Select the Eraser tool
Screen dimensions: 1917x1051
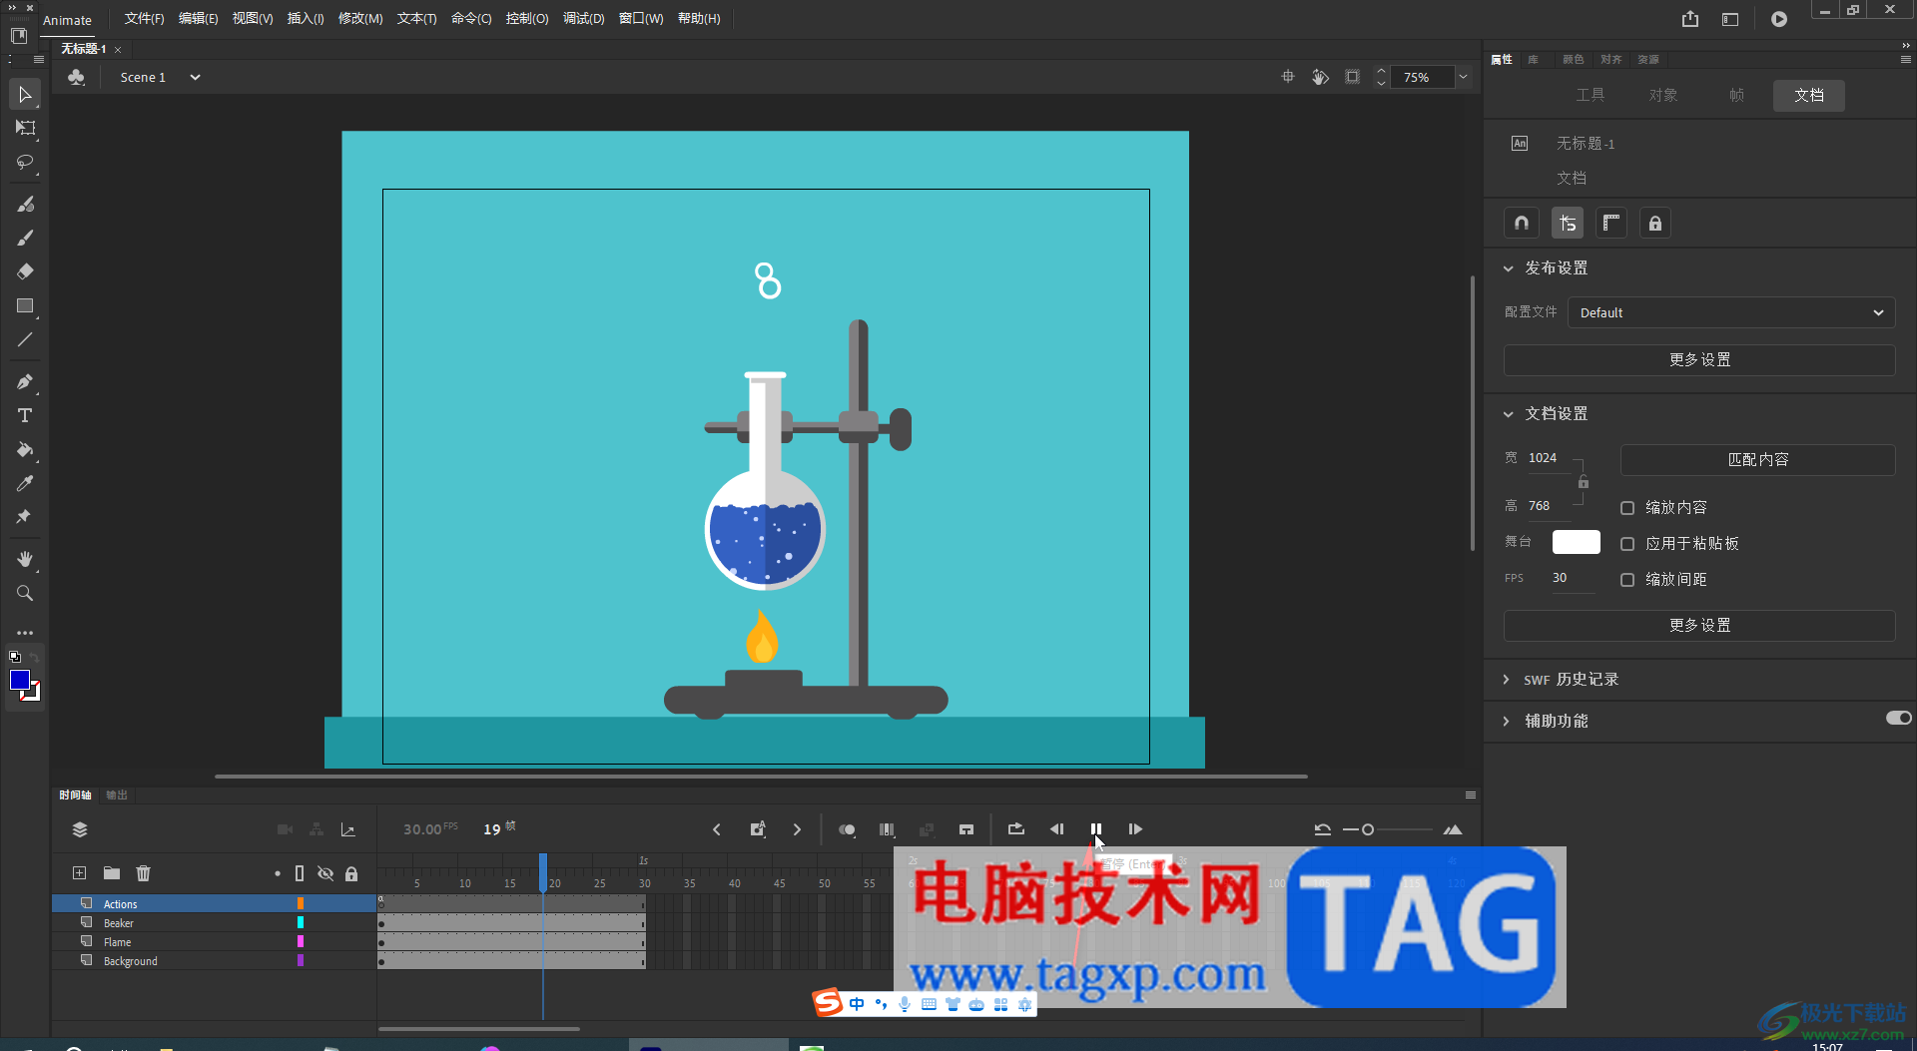tap(25, 271)
